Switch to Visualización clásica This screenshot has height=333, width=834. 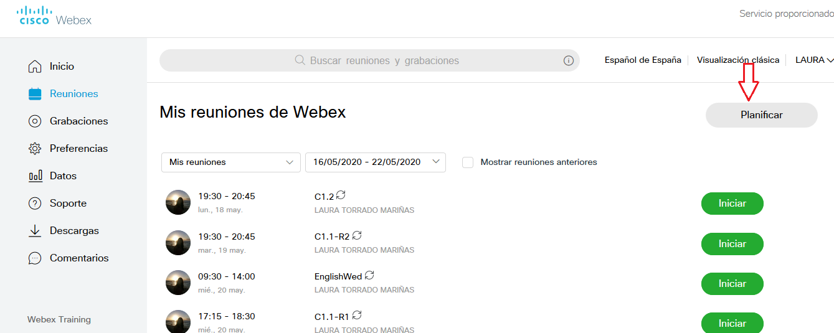pos(737,60)
